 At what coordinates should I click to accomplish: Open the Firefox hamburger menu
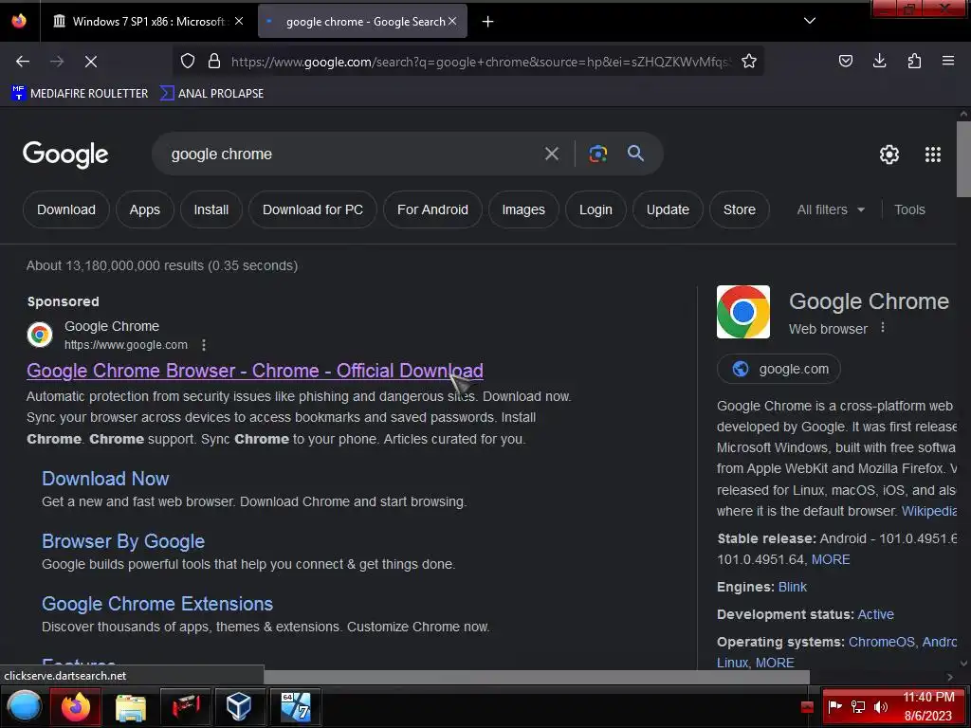[948, 61]
